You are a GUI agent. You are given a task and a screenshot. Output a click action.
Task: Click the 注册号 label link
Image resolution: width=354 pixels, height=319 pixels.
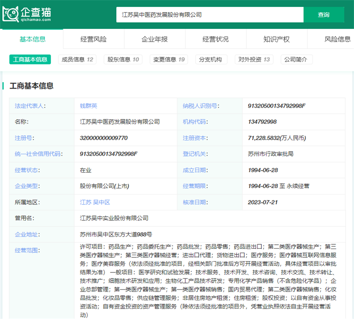[x=23, y=138]
